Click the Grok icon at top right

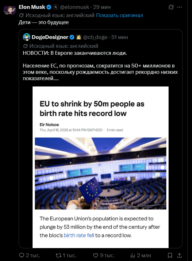pyautogui.click(x=180, y=7)
